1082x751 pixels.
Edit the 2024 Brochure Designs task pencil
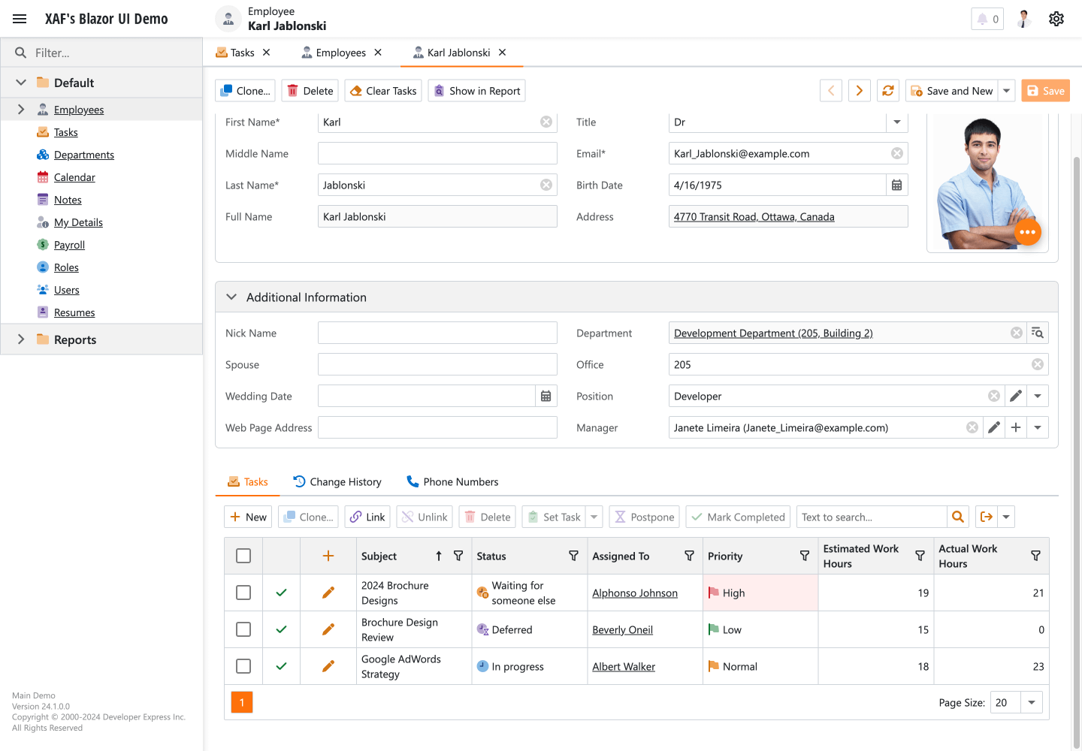click(x=328, y=593)
